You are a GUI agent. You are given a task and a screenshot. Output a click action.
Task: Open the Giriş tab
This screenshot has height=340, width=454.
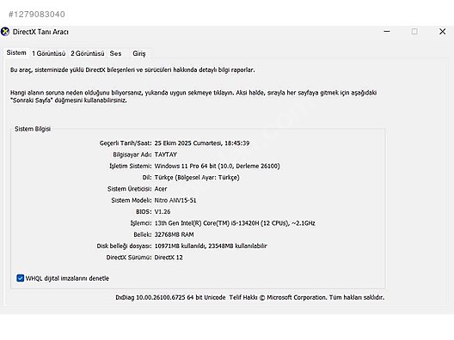pos(139,53)
